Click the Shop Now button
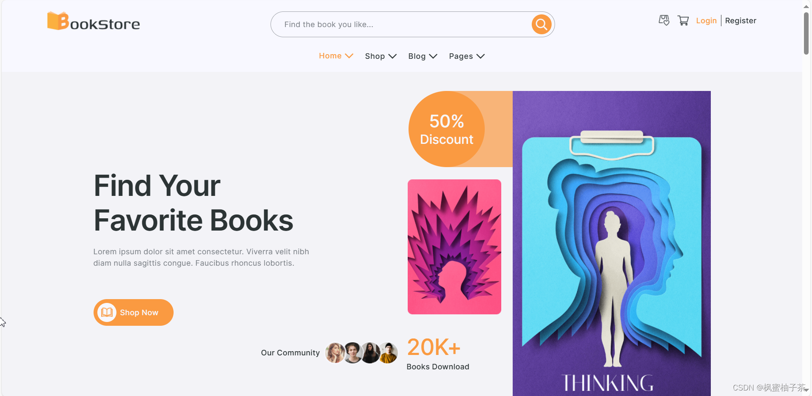Viewport: 812px width, 396px height. pos(133,312)
